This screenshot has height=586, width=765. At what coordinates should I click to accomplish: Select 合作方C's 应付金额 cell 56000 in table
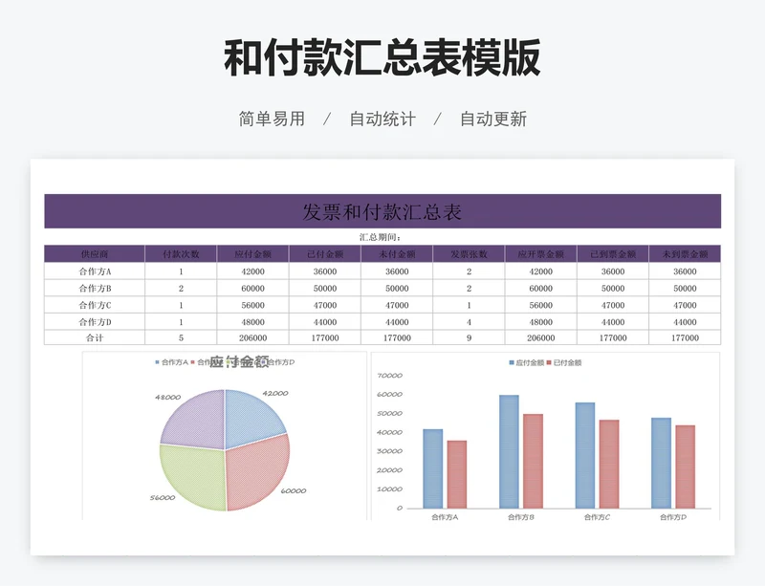coord(252,305)
